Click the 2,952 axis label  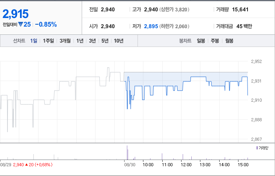257,61
